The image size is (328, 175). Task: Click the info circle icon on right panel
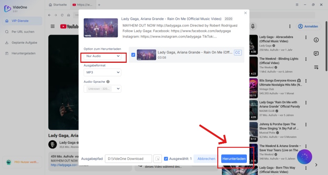coord(316,40)
